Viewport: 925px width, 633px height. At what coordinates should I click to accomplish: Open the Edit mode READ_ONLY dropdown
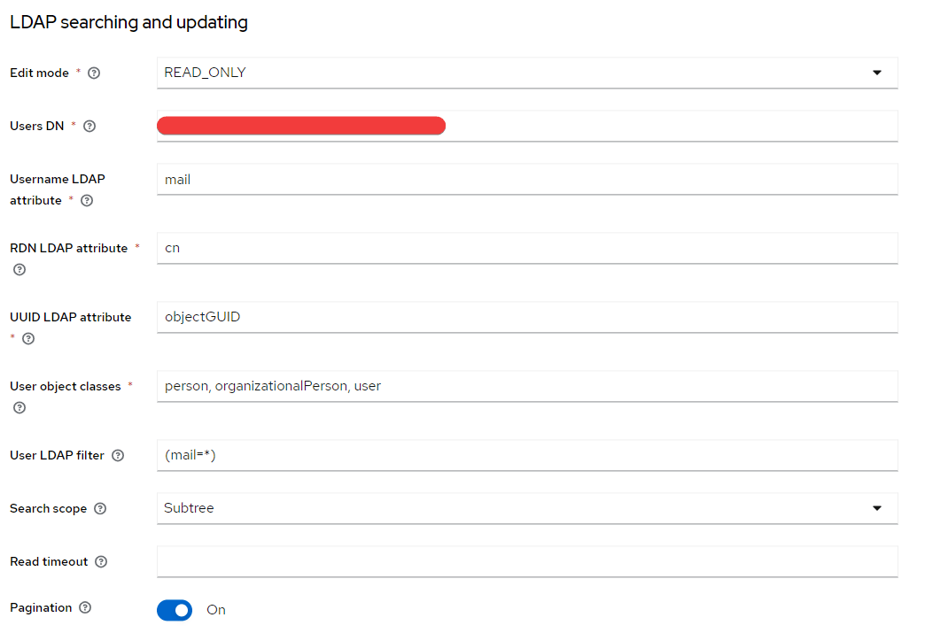527,73
